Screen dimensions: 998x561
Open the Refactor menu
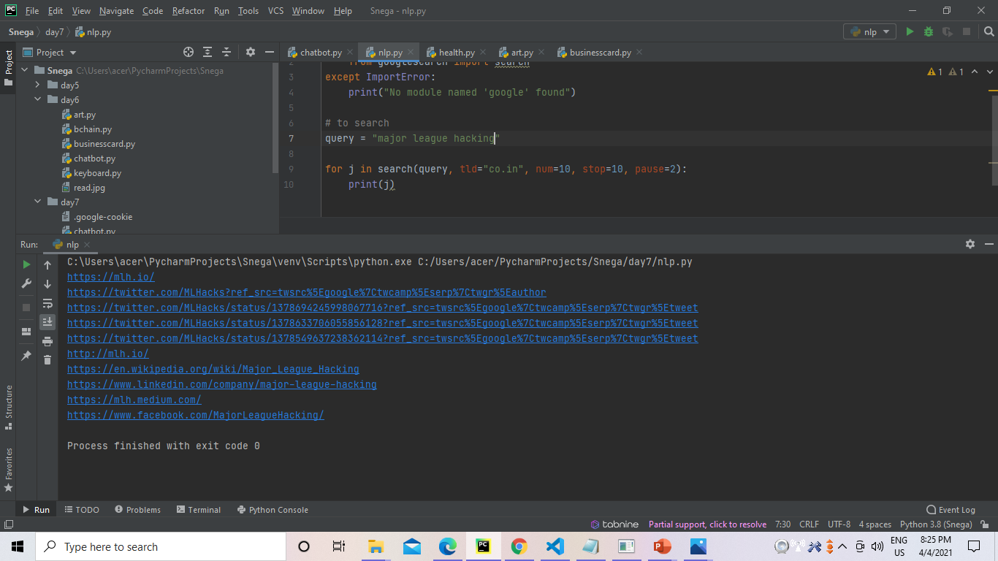188,11
